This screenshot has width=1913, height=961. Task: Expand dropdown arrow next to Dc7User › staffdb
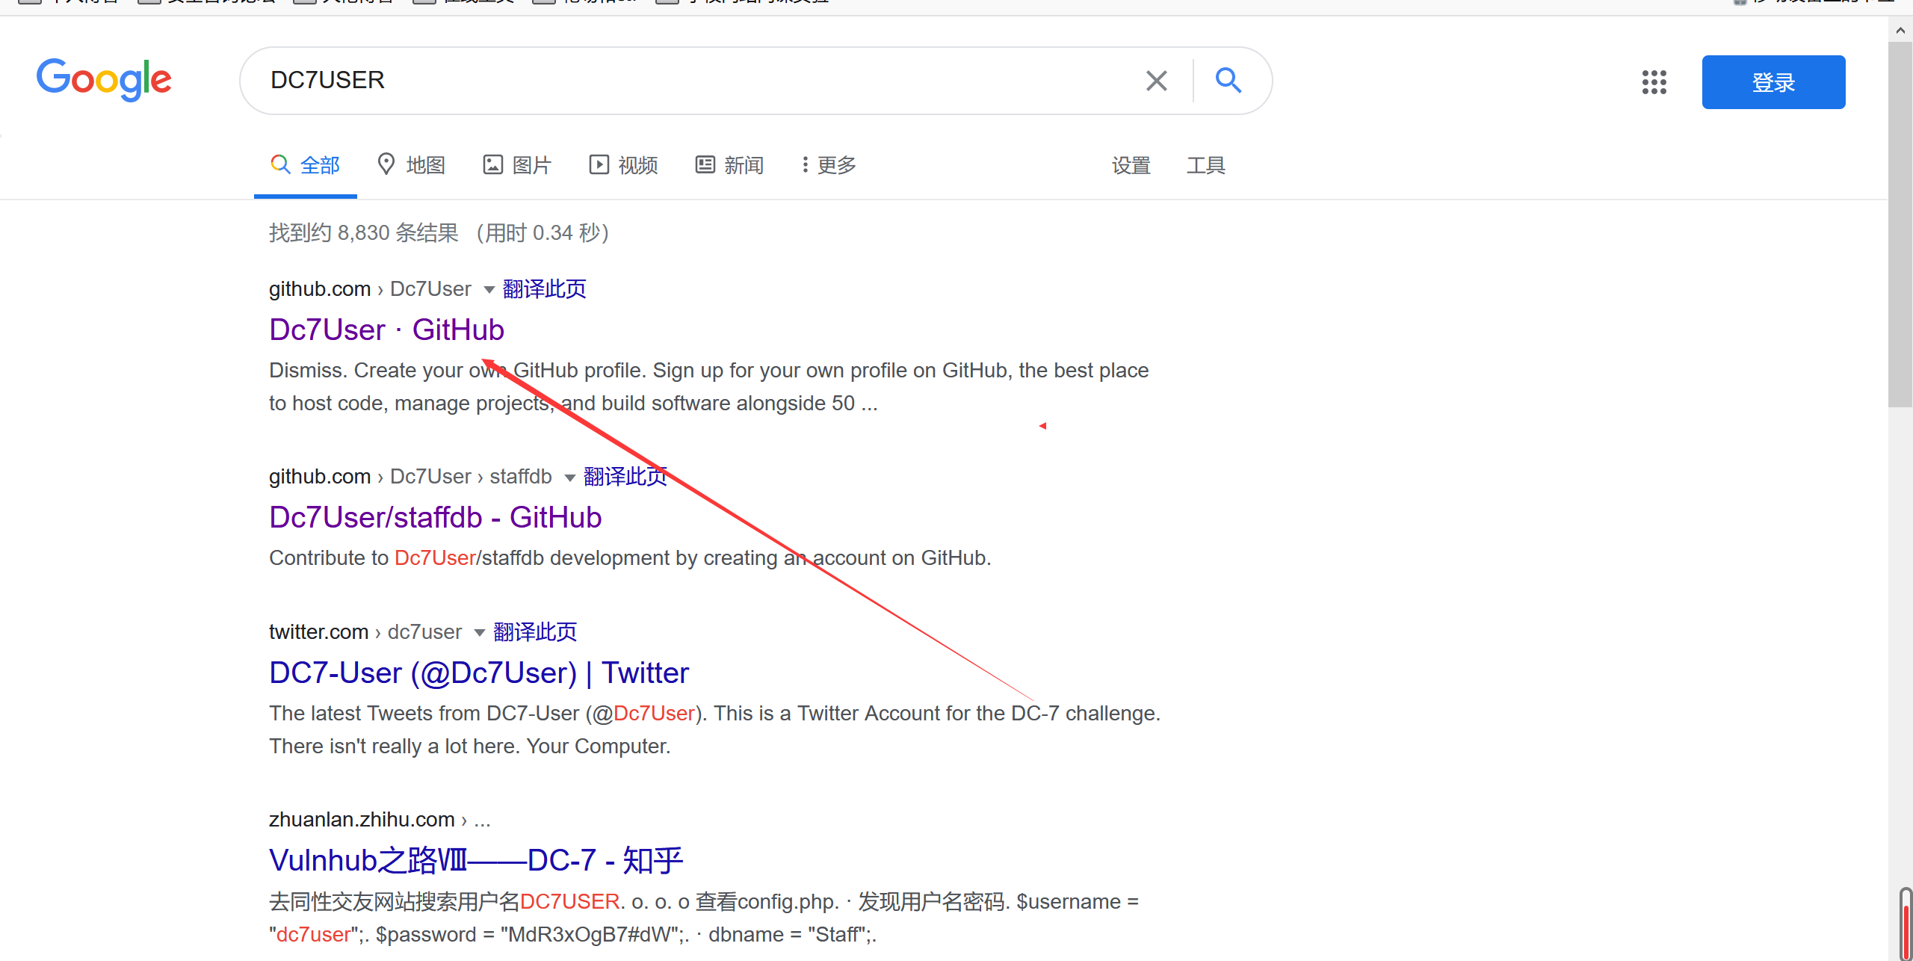[x=569, y=478]
